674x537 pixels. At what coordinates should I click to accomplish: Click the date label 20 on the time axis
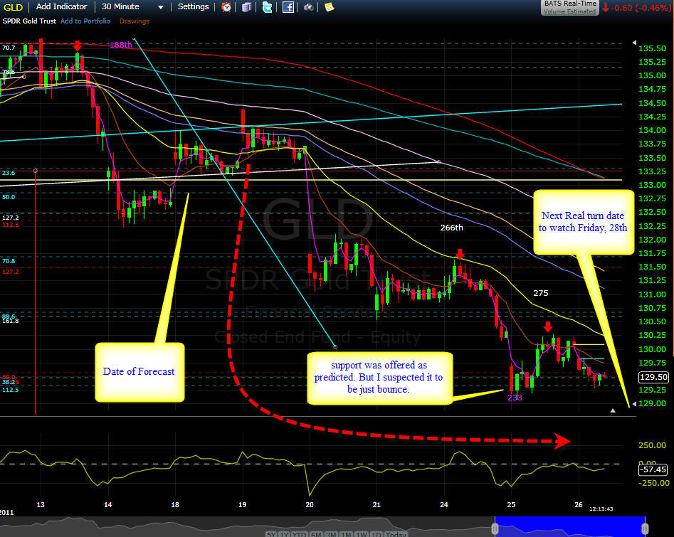point(310,504)
